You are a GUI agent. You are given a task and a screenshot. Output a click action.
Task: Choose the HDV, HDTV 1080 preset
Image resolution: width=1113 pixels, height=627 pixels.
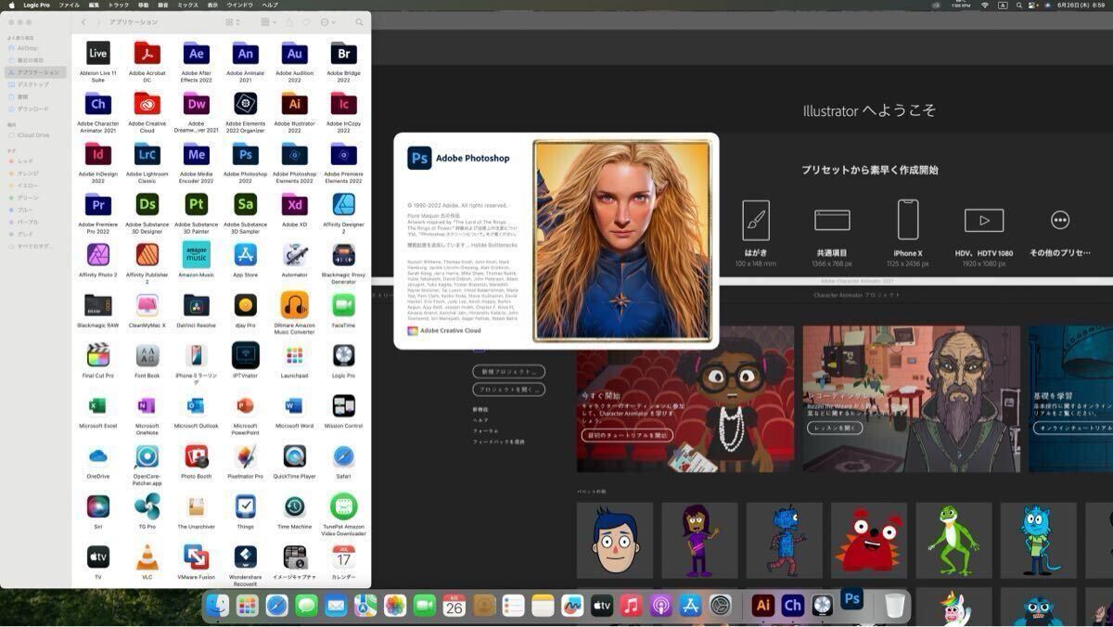[x=984, y=221]
